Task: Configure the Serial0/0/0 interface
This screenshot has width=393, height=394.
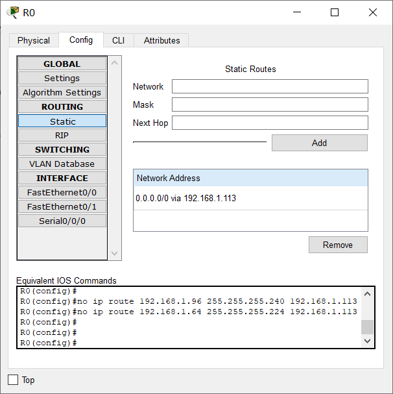Action: click(62, 221)
